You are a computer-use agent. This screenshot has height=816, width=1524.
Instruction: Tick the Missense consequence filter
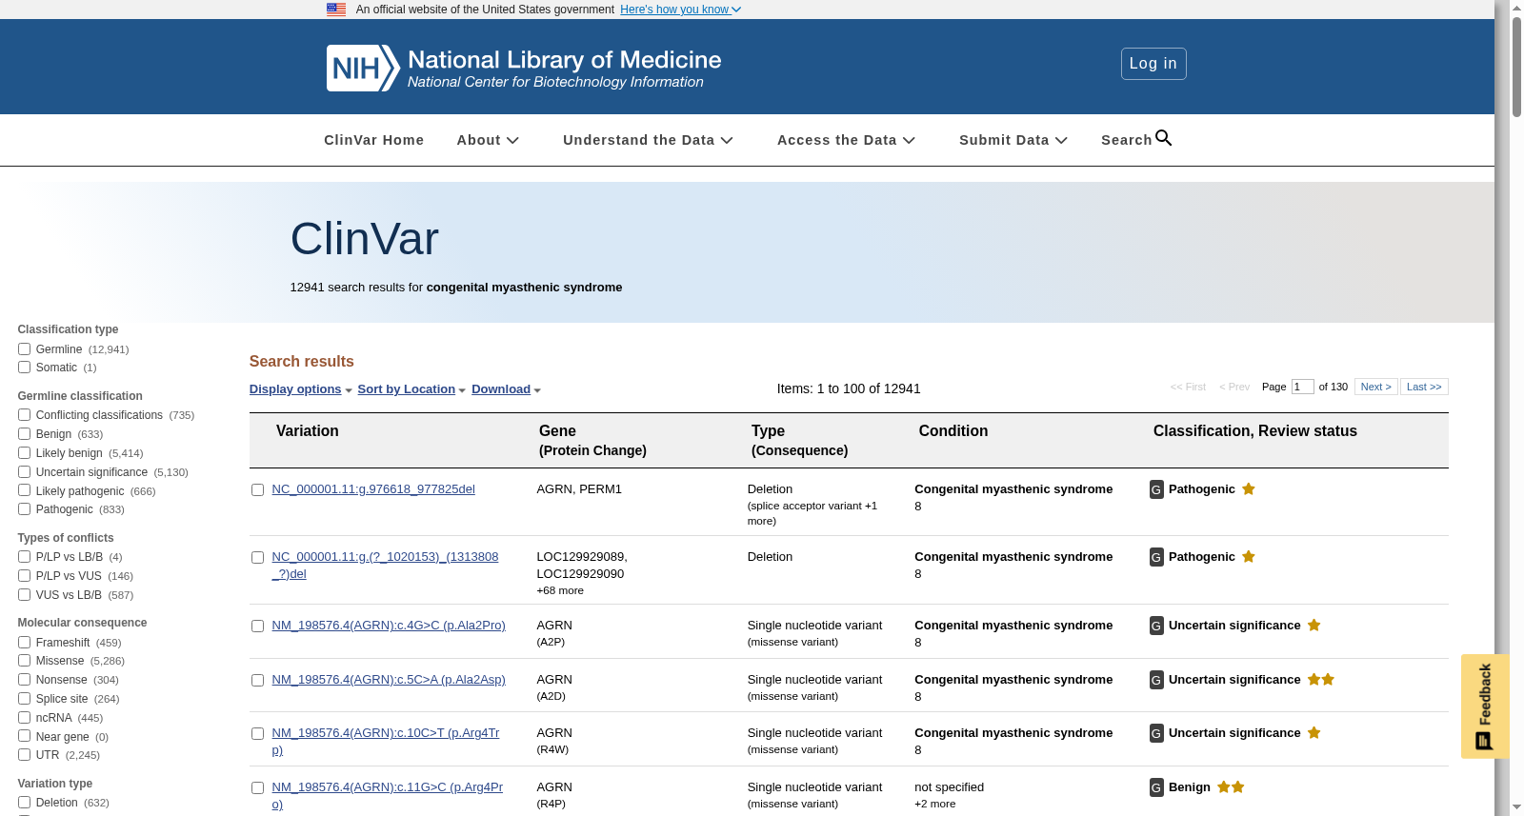tap(24, 661)
